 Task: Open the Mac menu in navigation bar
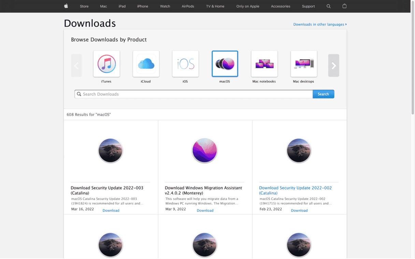103,6
